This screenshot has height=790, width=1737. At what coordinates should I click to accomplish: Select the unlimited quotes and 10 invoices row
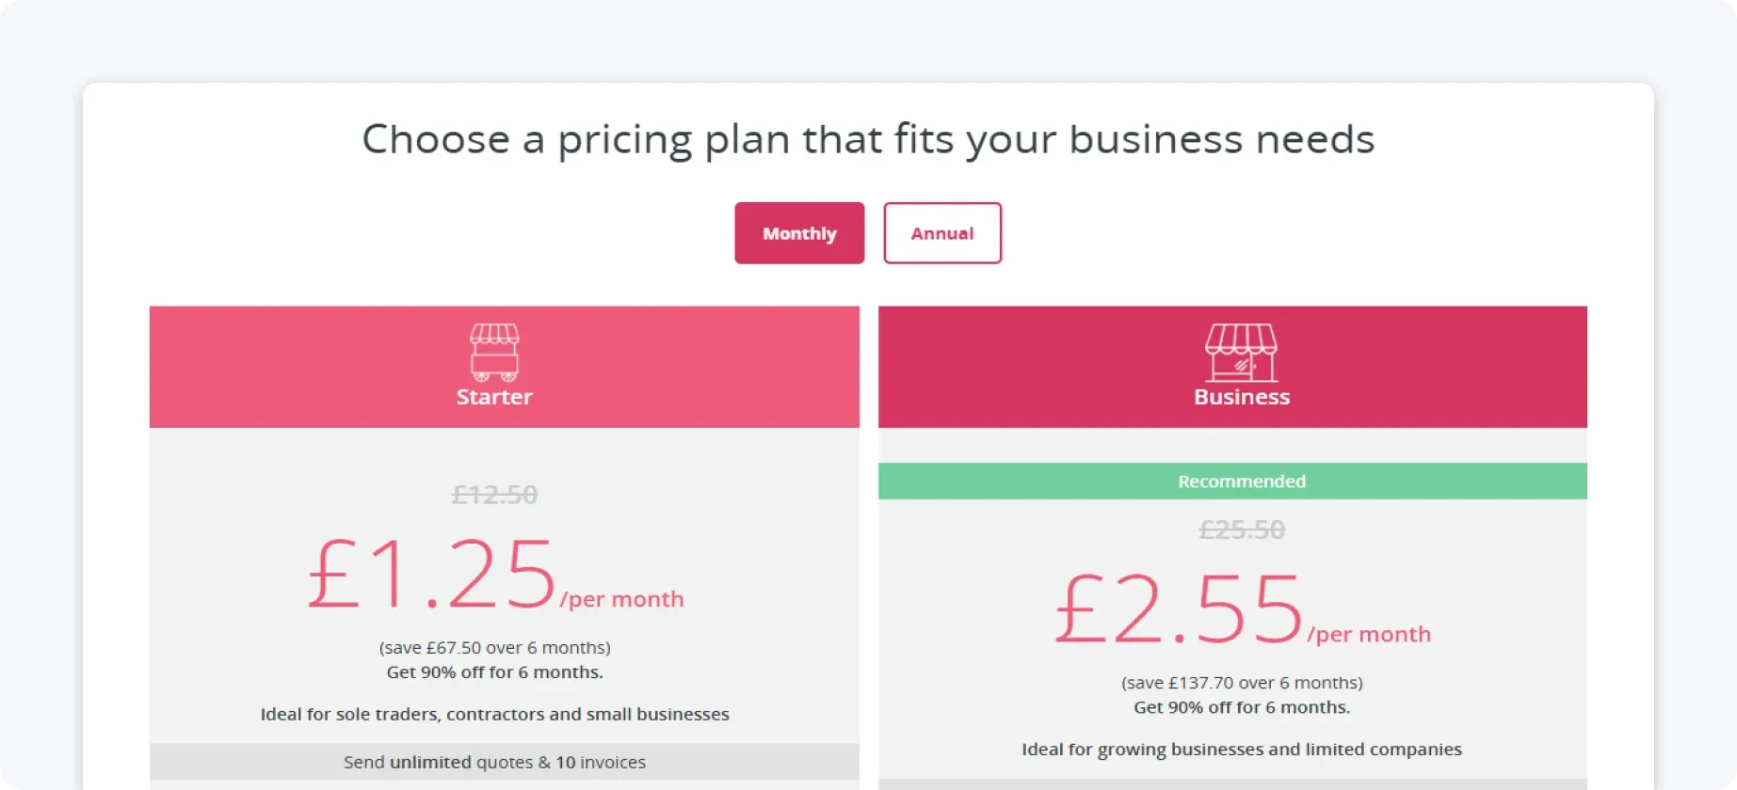click(x=493, y=762)
